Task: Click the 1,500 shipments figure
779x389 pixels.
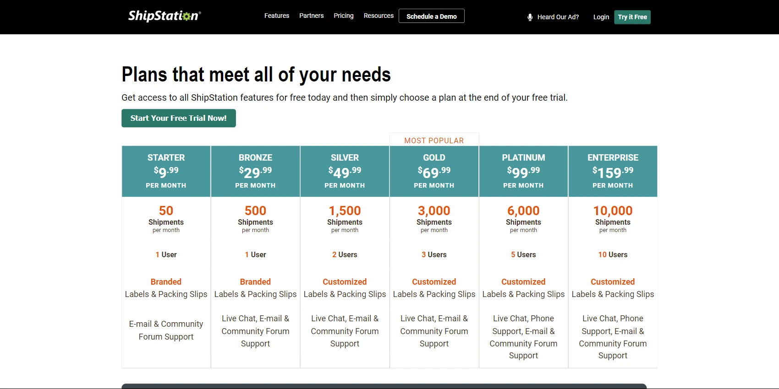Action: pyautogui.click(x=345, y=211)
